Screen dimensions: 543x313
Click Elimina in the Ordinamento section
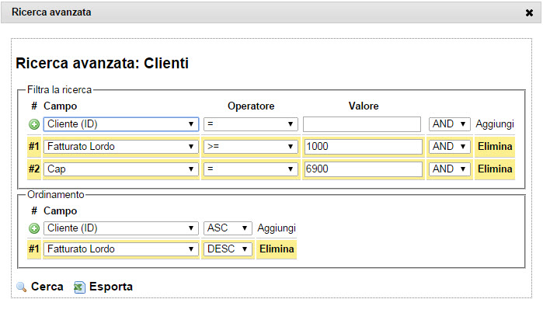277,249
